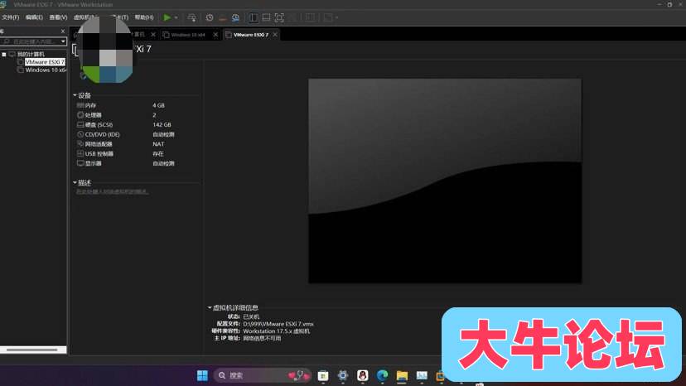Open the Windows Start menu
Image resolution: width=686 pixels, height=386 pixels.
pos(202,375)
